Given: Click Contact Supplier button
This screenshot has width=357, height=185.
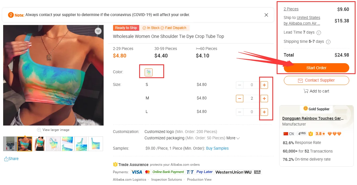Looking at the screenshot, I should pyautogui.click(x=316, y=80).
